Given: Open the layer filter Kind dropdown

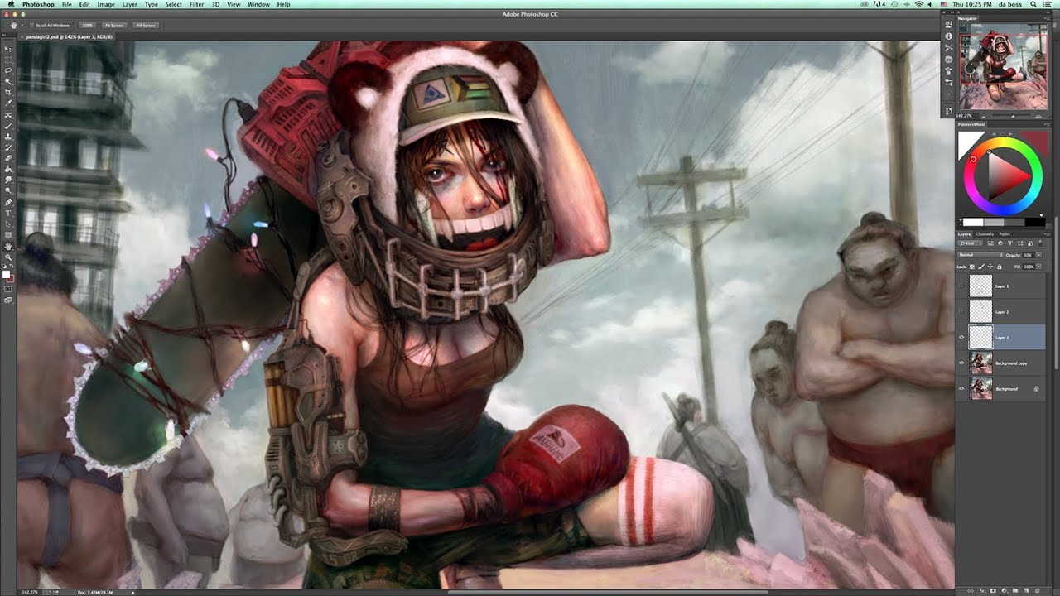Looking at the screenshot, I should tap(970, 243).
